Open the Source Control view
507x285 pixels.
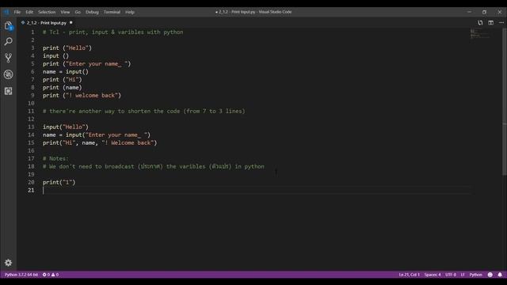point(9,58)
